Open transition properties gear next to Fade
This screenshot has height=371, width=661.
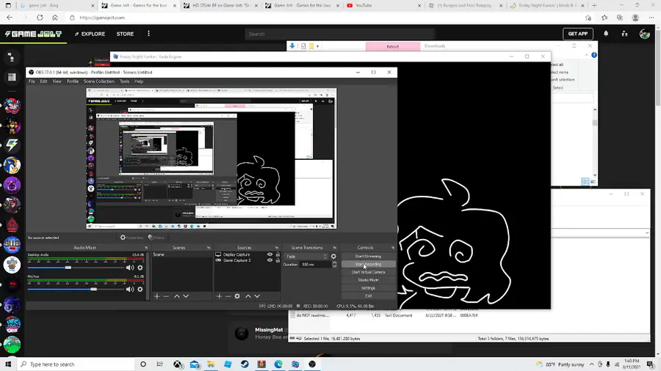(333, 256)
